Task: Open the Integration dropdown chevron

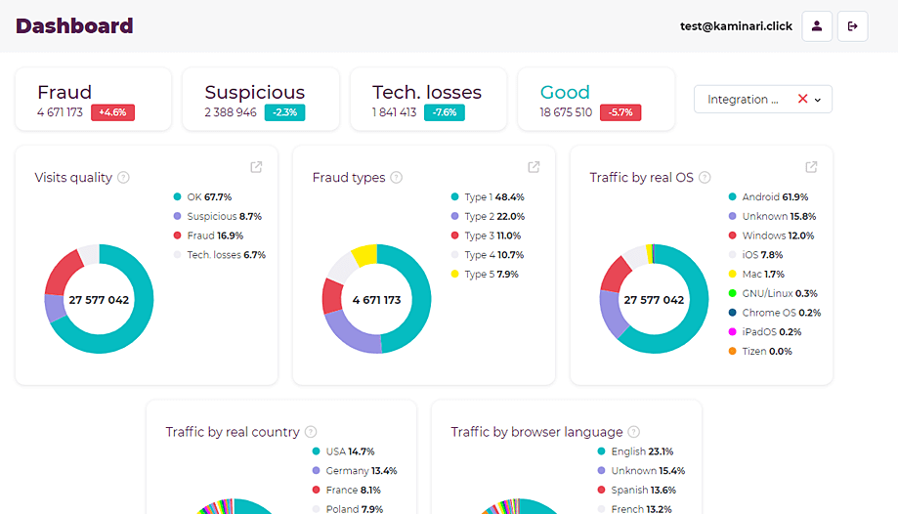Action: pos(818,100)
